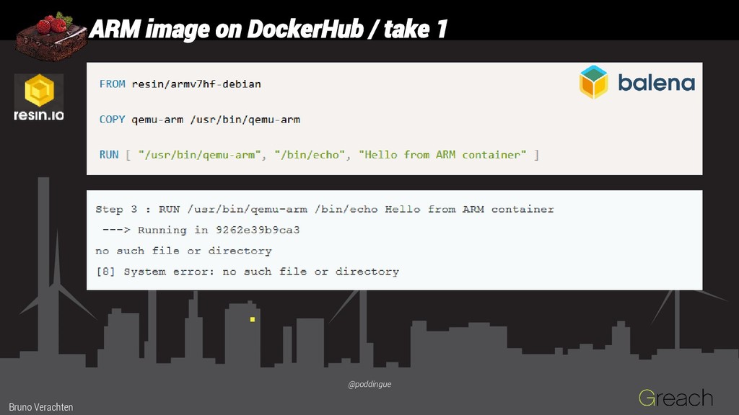The image size is (739, 415).
Task: Click the 'Step 3 : RUN' output line
Action: click(x=324, y=210)
